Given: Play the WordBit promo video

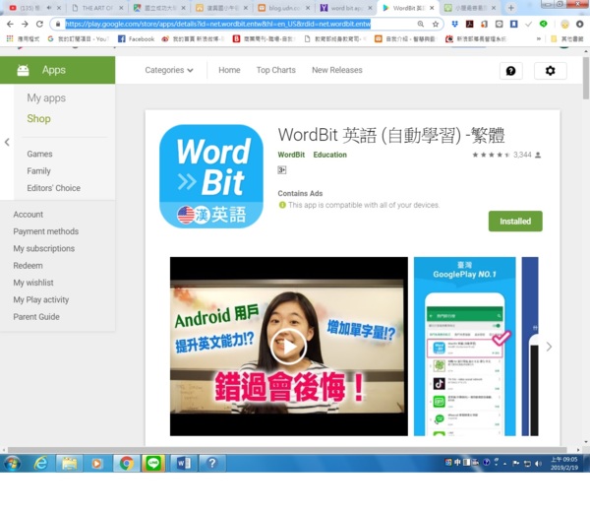Looking at the screenshot, I should point(288,346).
